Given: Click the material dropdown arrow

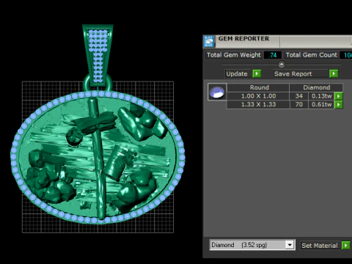Looking at the screenshot, I should point(290,245).
